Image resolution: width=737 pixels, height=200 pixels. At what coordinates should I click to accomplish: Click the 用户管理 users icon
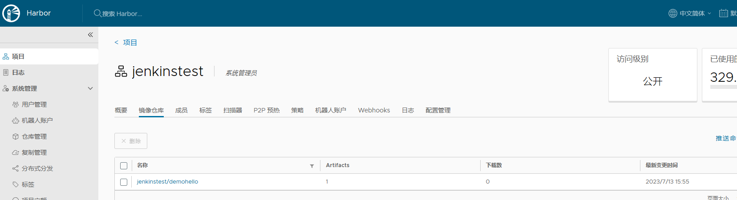(16, 104)
